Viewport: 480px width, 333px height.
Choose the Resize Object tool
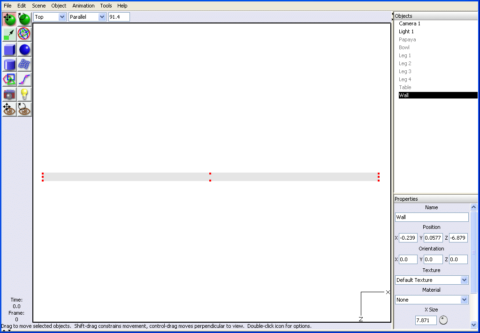(x=9, y=34)
